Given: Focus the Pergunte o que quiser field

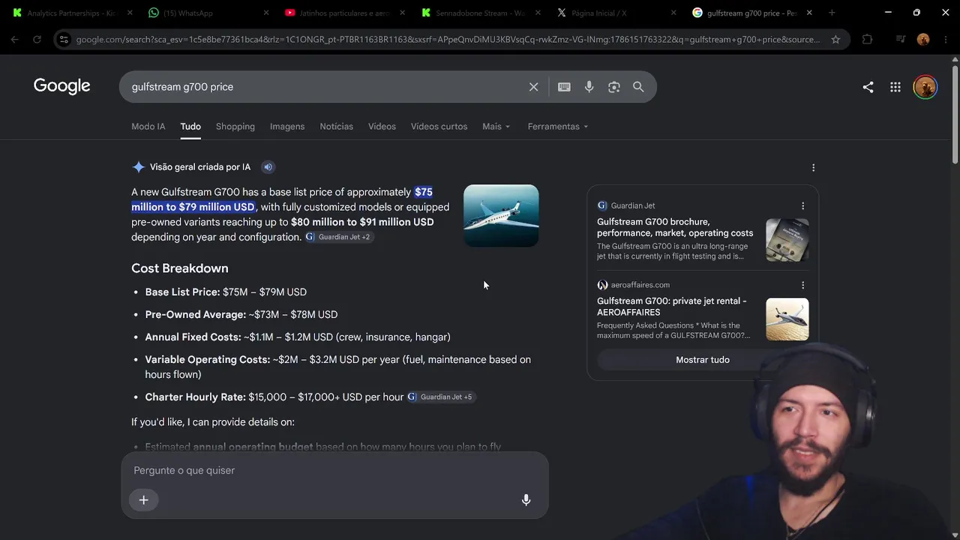Looking at the screenshot, I should click(x=334, y=471).
